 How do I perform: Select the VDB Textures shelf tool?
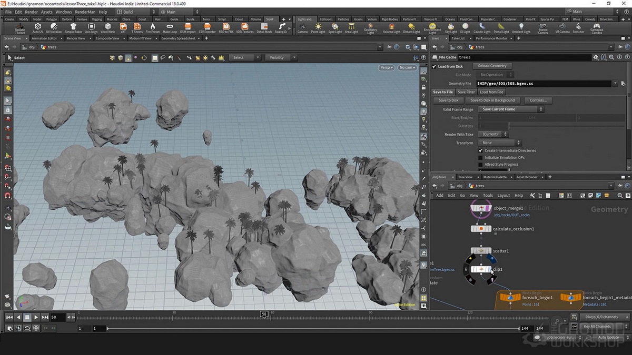(244, 28)
